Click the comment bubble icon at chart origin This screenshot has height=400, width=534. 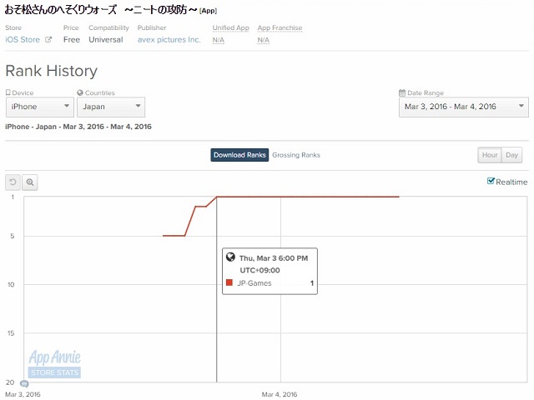(24, 383)
